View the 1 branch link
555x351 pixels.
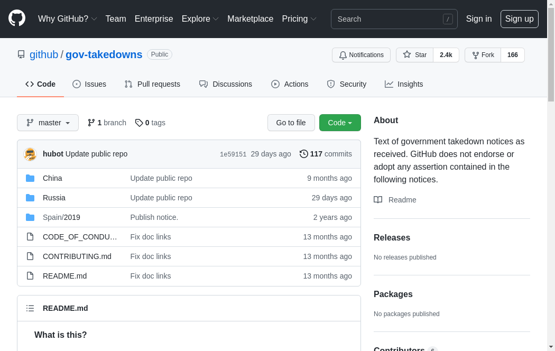pos(107,123)
